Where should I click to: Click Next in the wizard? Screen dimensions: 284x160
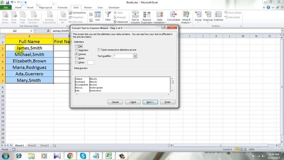tap(150, 102)
